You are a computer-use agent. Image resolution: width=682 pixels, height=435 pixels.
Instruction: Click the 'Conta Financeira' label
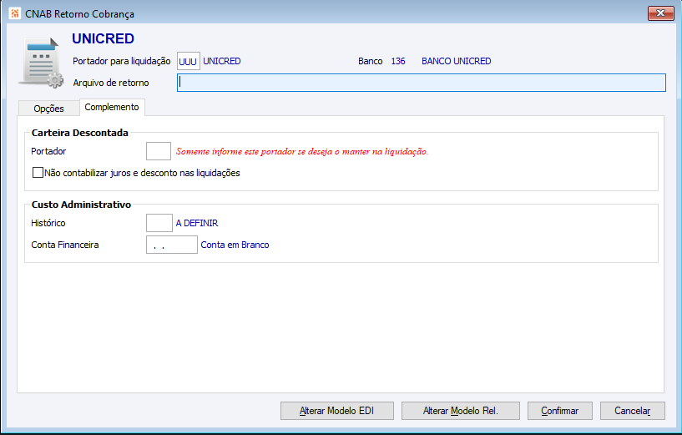(x=65, y=245)
